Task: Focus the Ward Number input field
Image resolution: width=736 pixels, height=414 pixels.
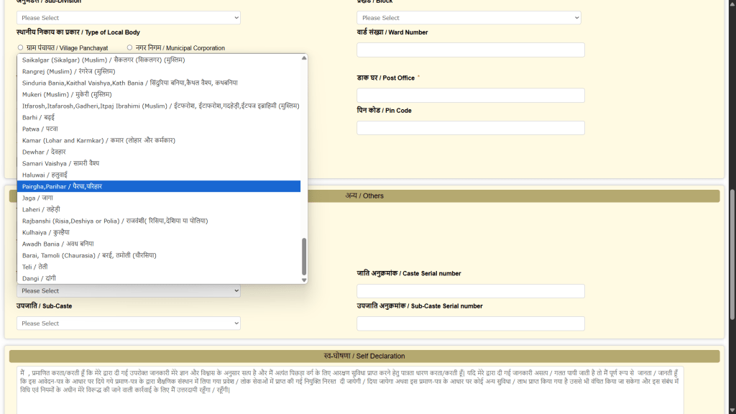Action: click(471, 50)
